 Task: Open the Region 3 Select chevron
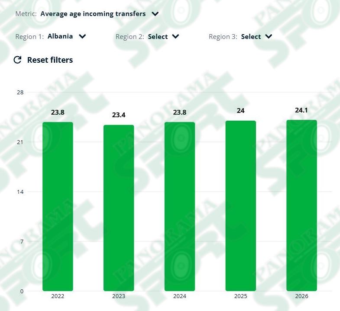pyautogui.click(x=269, y=36)
